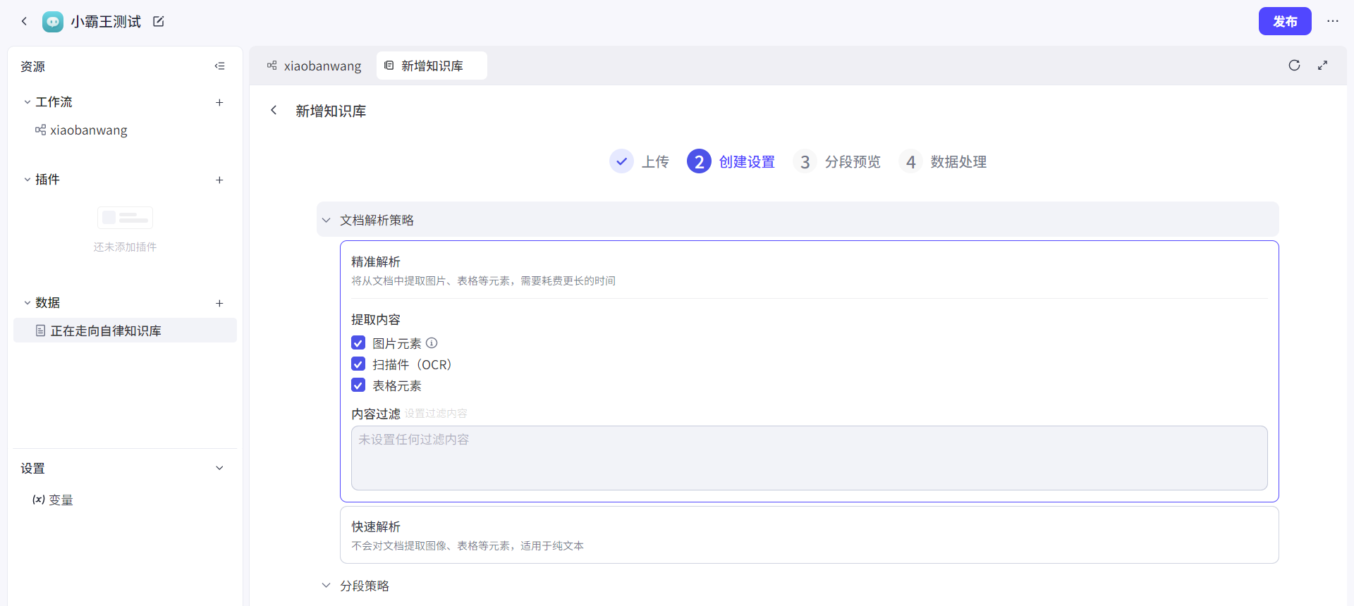This screenshot has height=606, width=1354.
Task: Collapse the 资源 sidebar panel
Action: (x=219, y=66)
